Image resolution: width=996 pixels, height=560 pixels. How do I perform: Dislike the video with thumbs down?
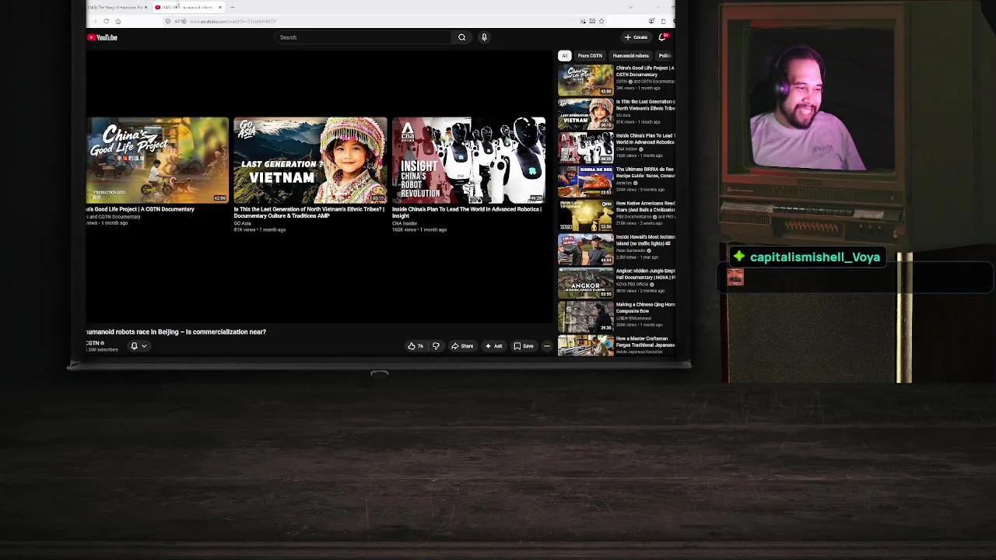tap(436, 346)
